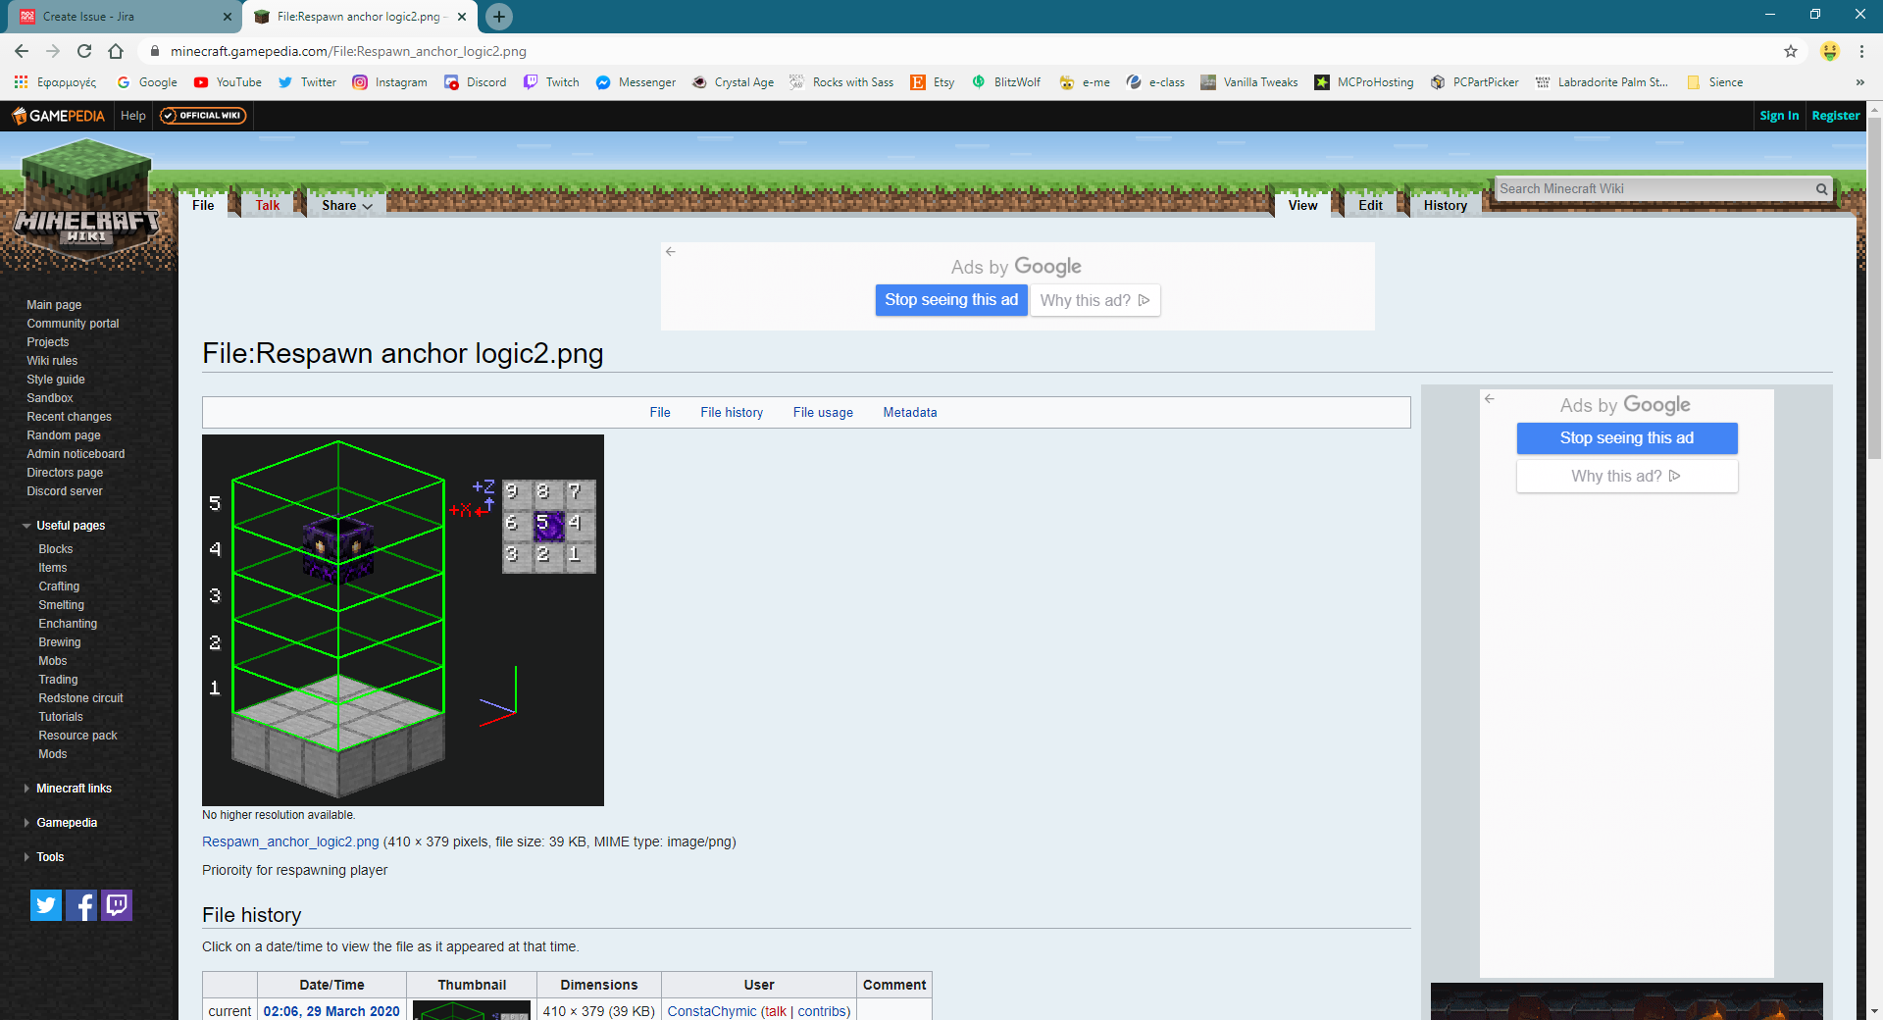Open the 02:06, 29 March 2020 revision

point(331,1011)
